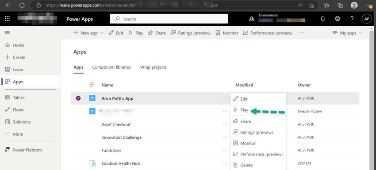This screenshot has width=376, height=170.
Task: Click the Search box
Action: (169, 19)
